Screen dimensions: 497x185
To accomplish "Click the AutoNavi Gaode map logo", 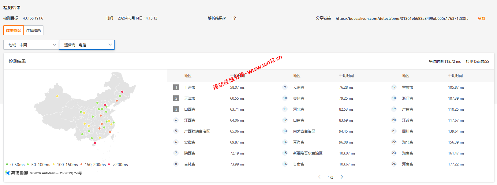I will tap(17, 173).
